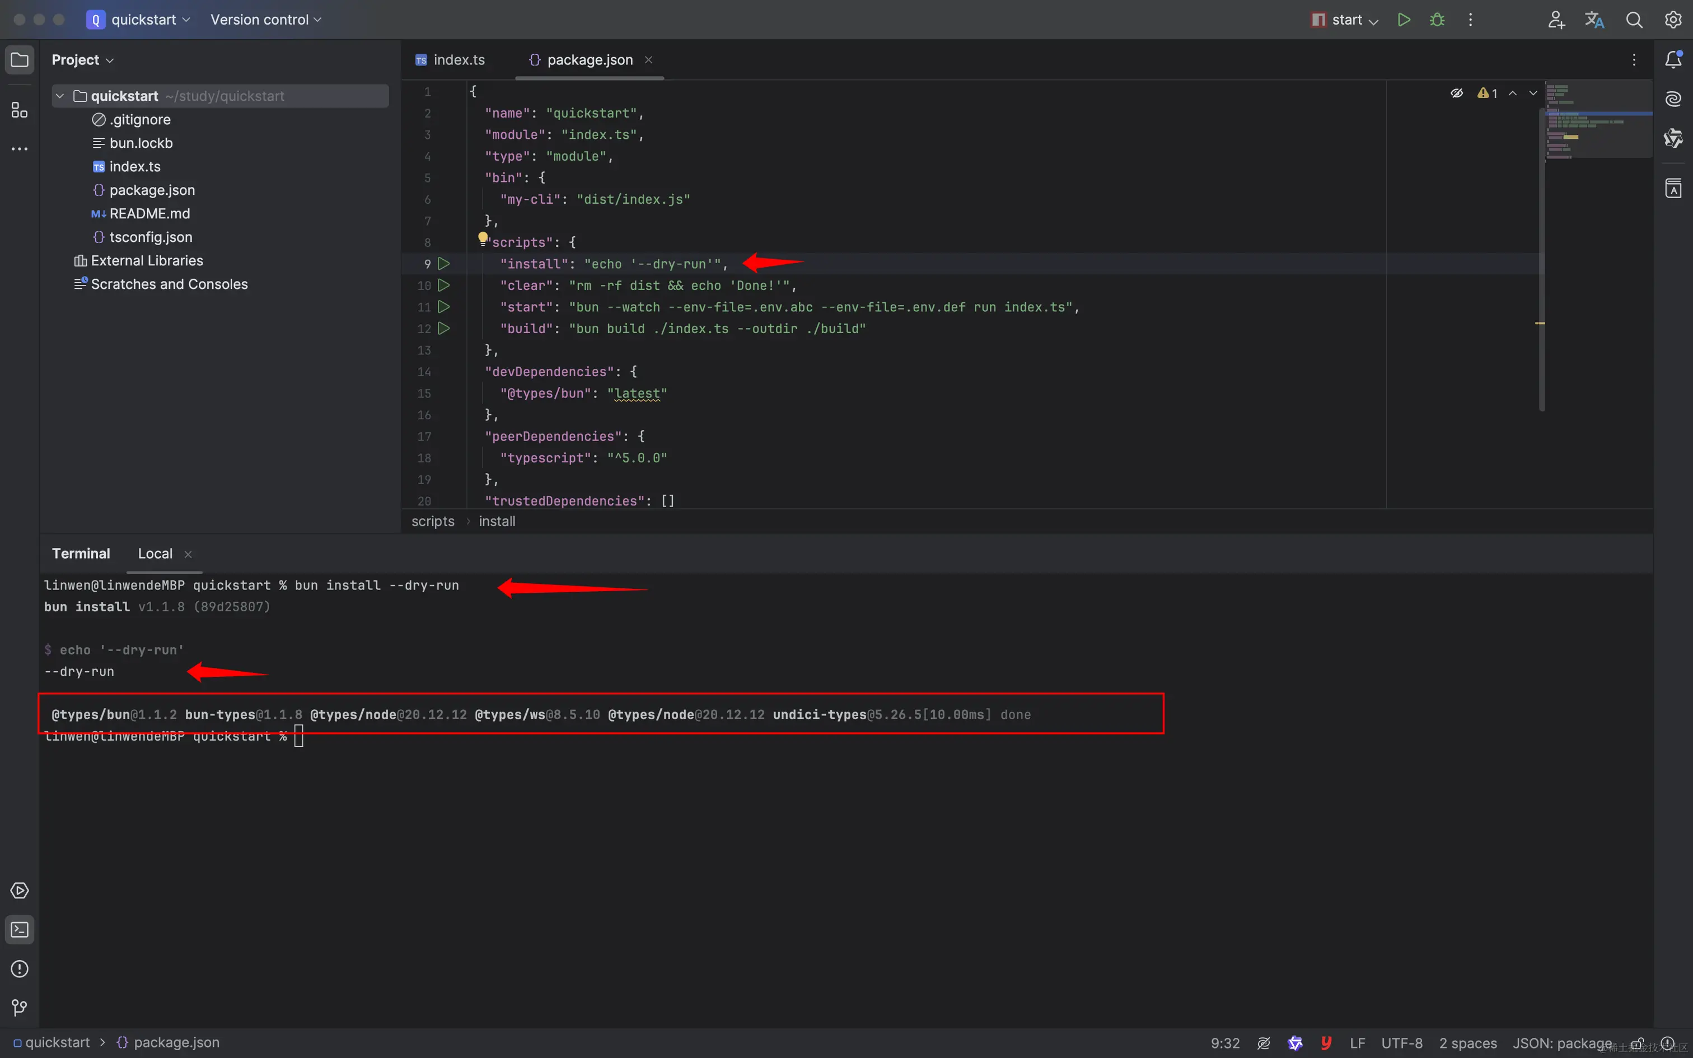Click the warning count indicator

coord(1488,93)
